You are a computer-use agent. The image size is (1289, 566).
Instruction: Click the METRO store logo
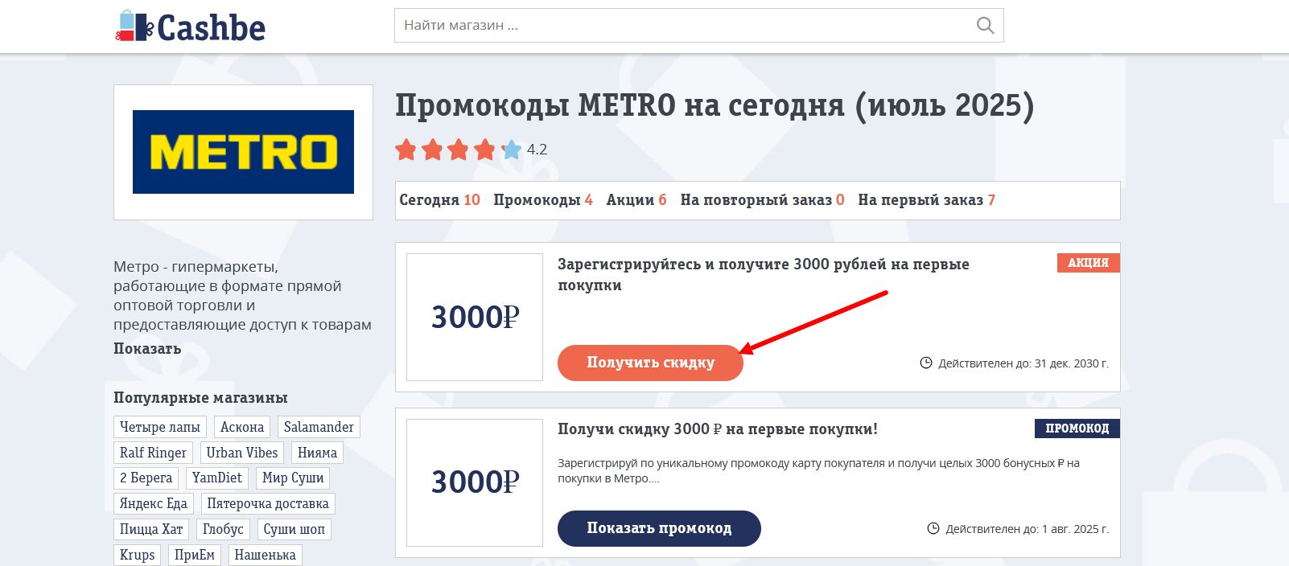coord(243,152)
